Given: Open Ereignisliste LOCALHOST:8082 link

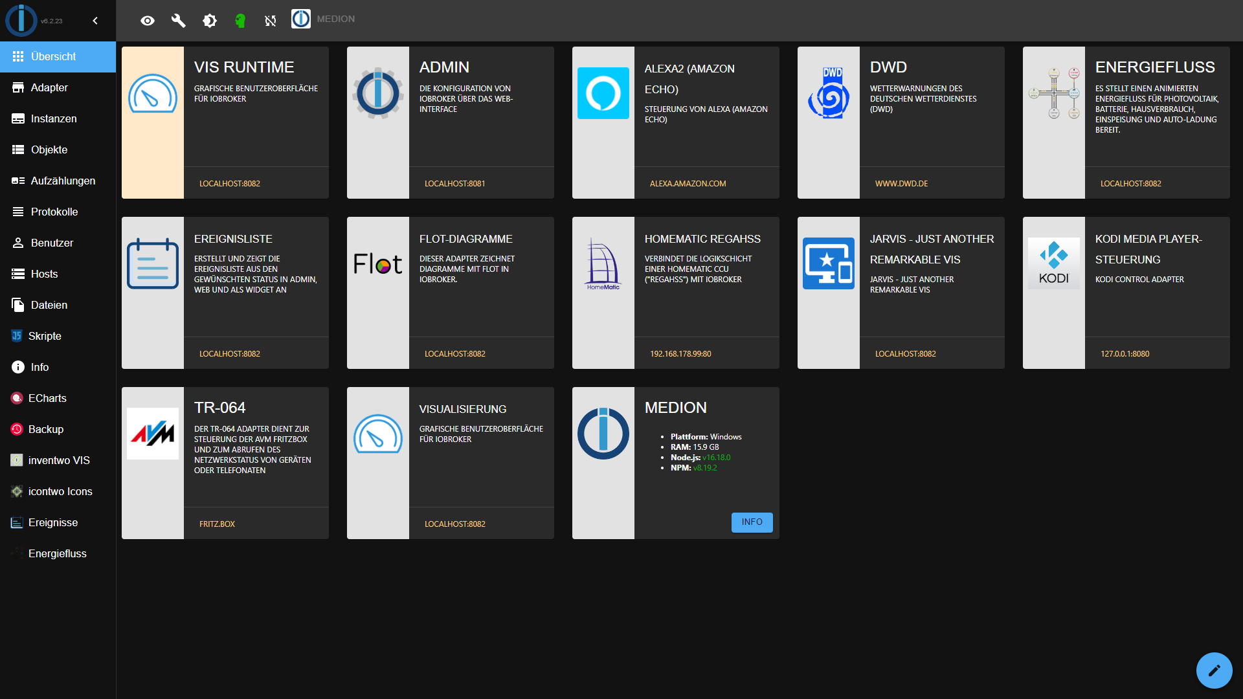Looking at the screenshot, I should coord(230,354).
